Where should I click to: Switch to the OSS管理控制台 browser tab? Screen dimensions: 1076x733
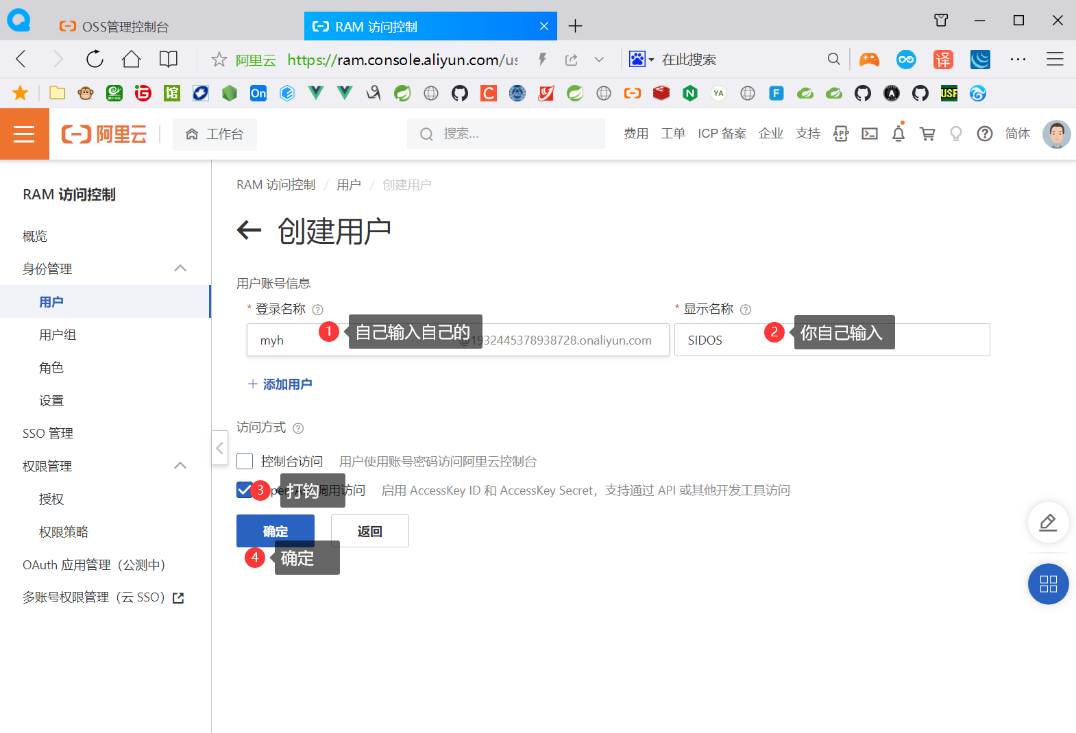pyautogui.click(x=125, y=27)
